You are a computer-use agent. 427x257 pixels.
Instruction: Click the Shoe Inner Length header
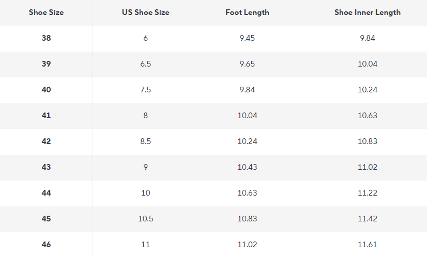(x=368, y=12)
